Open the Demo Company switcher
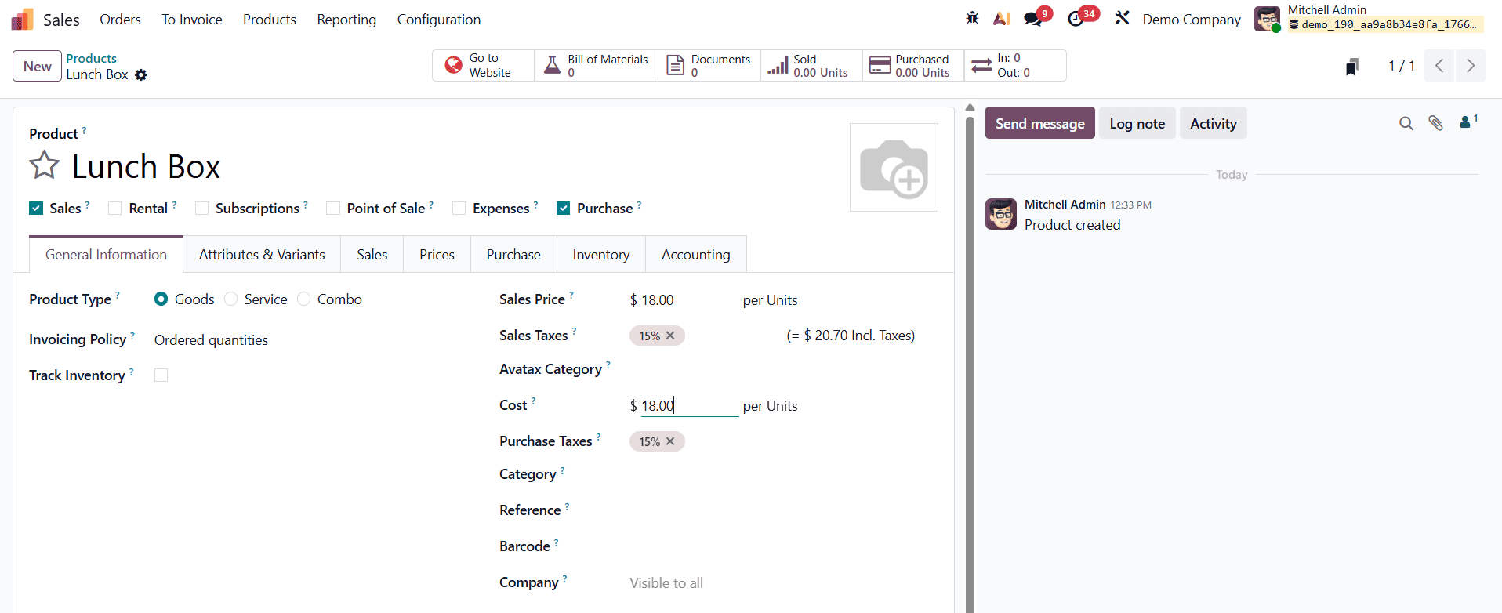The width and height of the screenshot is (1502, 613). pyautogui.click(x=1192, y=20)
